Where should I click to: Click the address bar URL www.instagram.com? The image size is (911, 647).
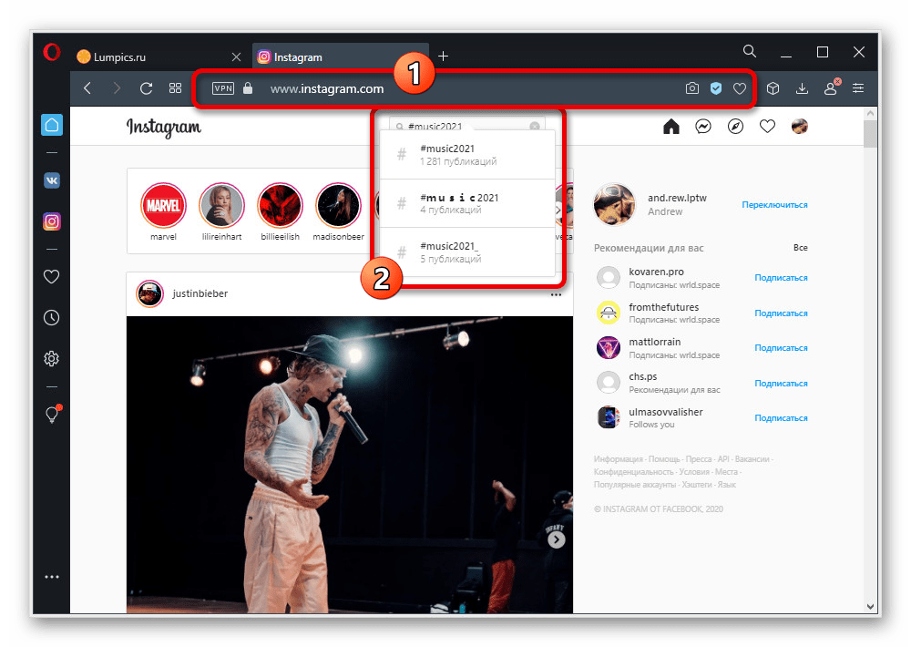click(x=327, y=88)
